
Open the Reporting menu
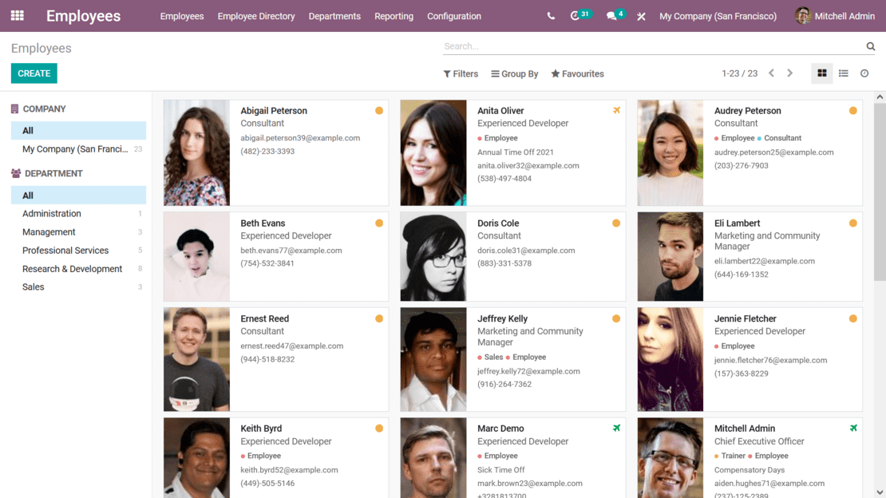tap(394, 16)
